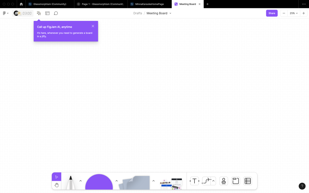Open the templates panel icon
This screenshot has width=309, height=193.
click(x=47, y=13)
